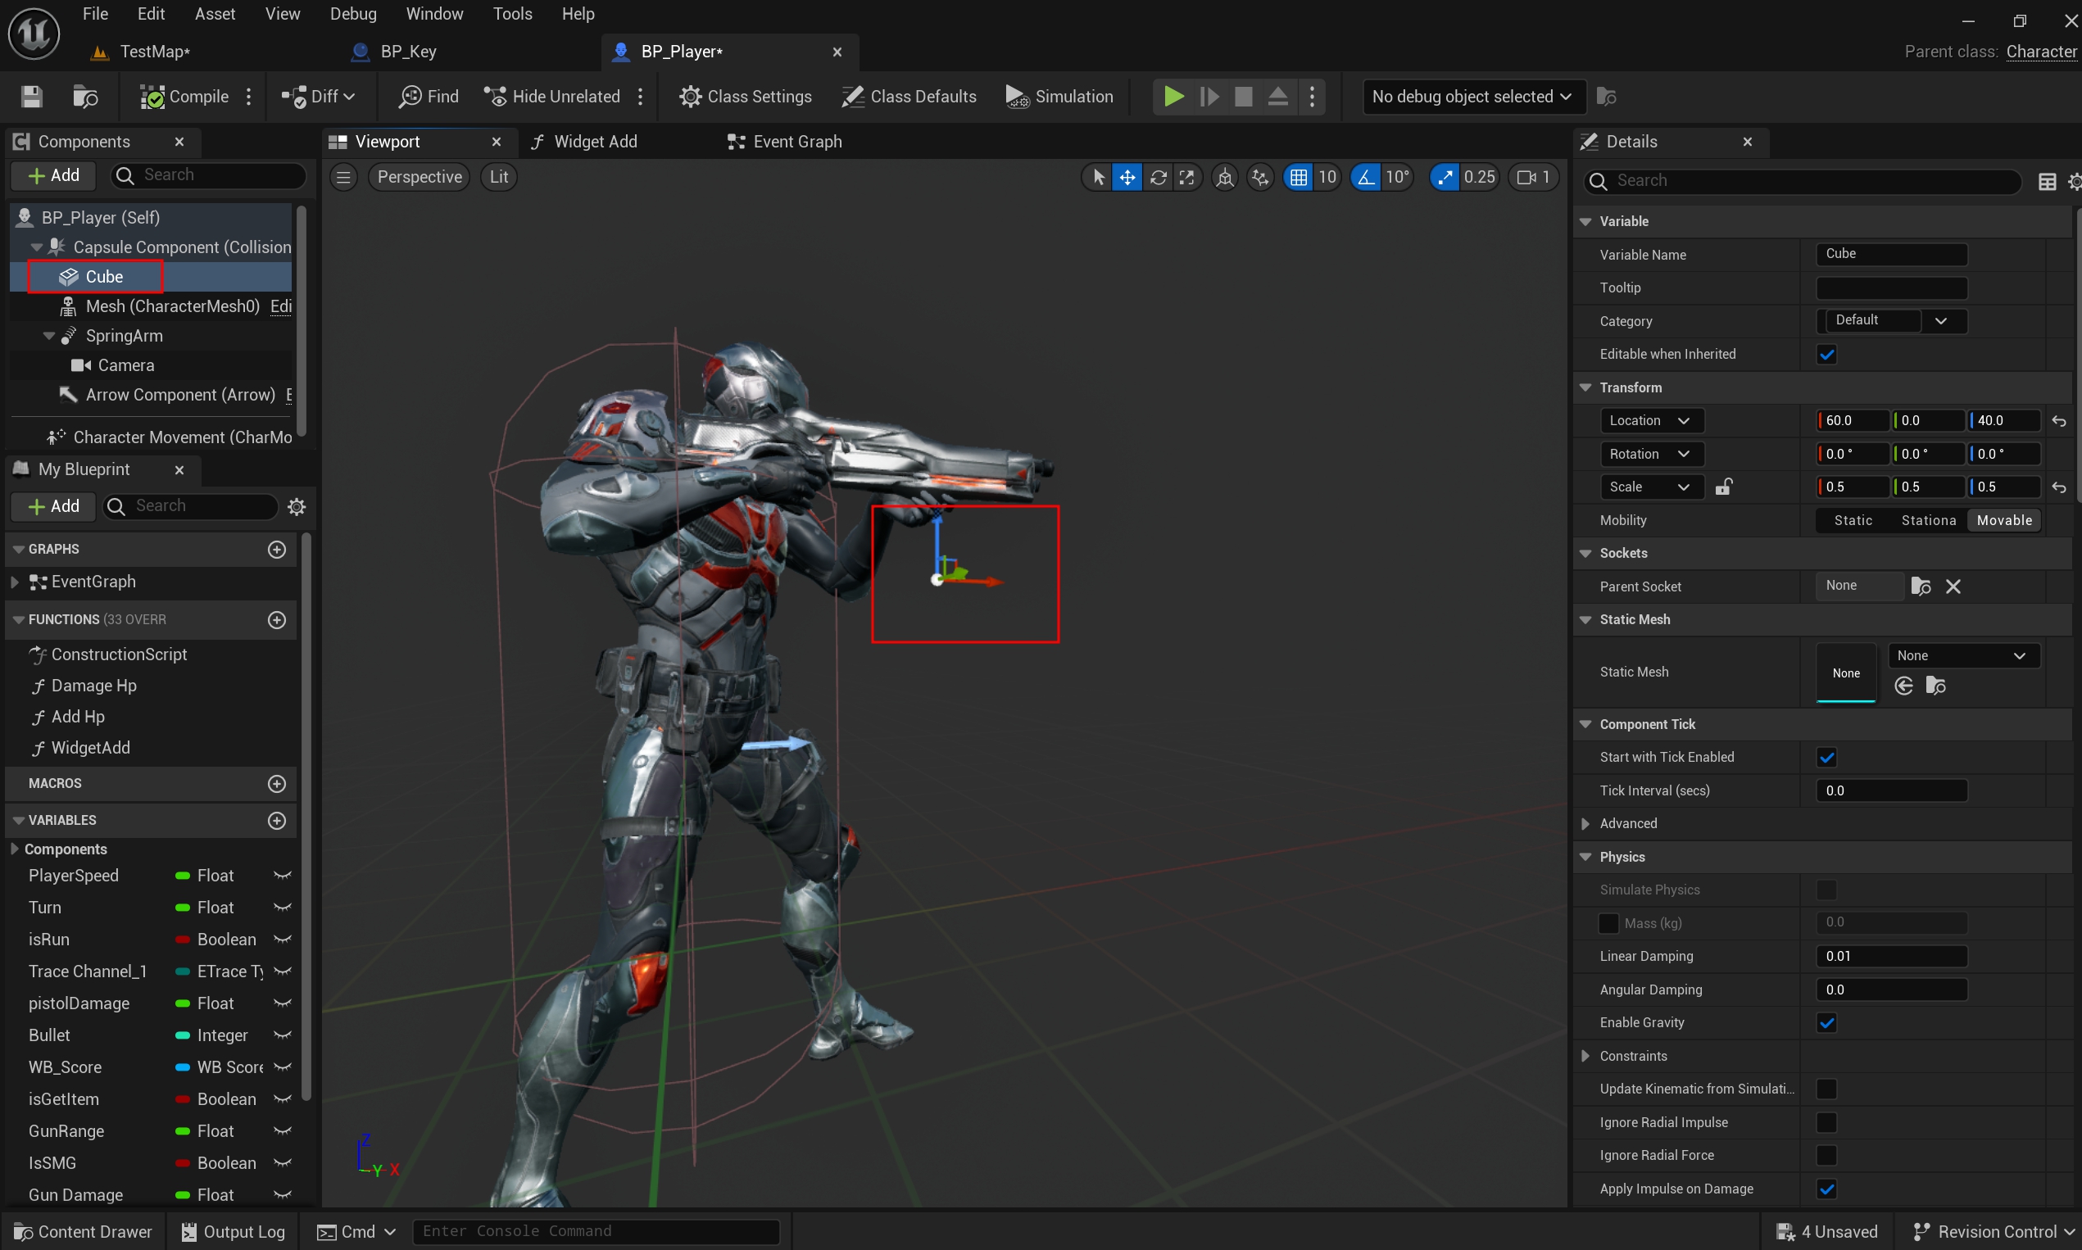Reset Scale to default arrow
2082x1250 pixels.
tap(2058, 487)
